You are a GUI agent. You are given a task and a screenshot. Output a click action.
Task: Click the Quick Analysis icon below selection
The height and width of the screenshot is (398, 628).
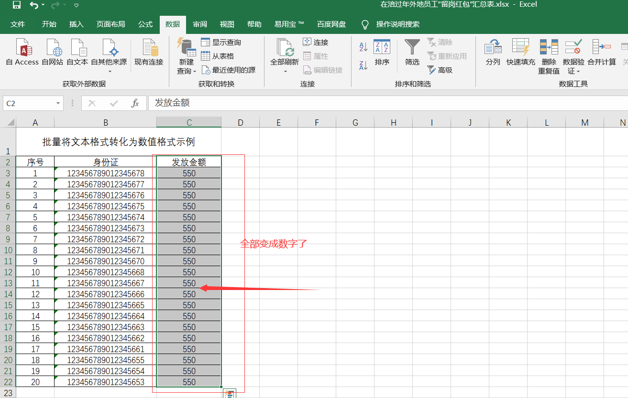click(230, 394)
